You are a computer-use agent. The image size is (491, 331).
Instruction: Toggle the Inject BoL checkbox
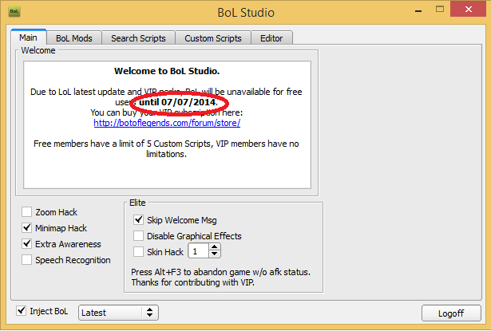pos(22,311)
